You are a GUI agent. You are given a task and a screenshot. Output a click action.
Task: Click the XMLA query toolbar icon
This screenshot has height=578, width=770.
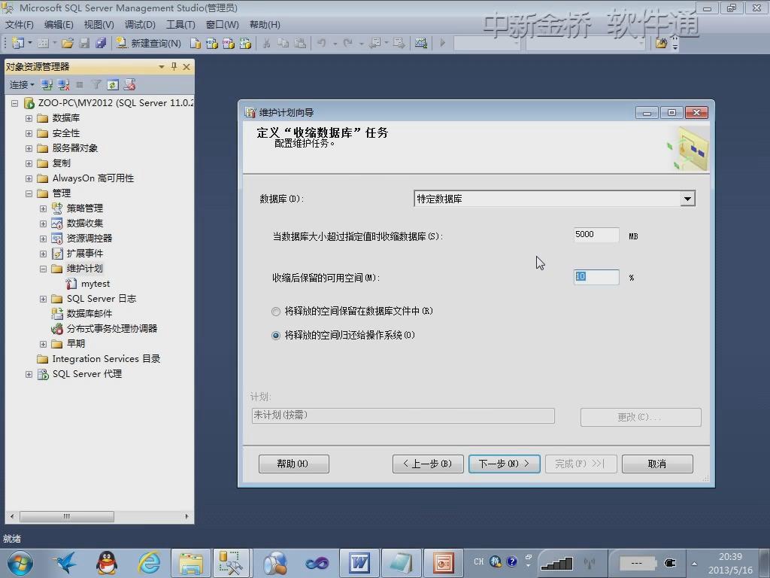(245, 43)
